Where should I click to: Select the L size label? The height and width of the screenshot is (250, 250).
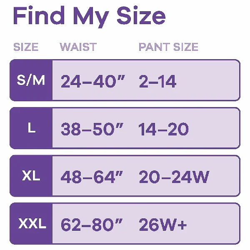31,128
